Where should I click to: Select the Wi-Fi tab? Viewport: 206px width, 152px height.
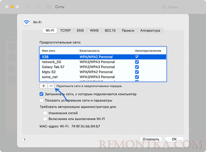(x=50, y=30)
